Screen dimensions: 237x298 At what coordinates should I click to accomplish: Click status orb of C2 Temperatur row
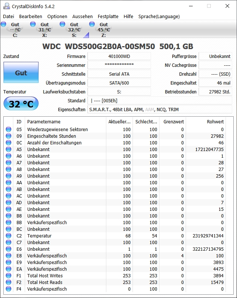(8, 236)
